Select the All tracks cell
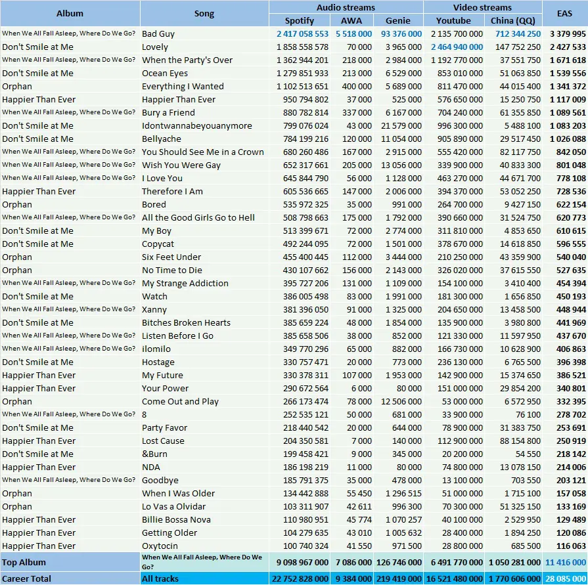 point(204,578)
